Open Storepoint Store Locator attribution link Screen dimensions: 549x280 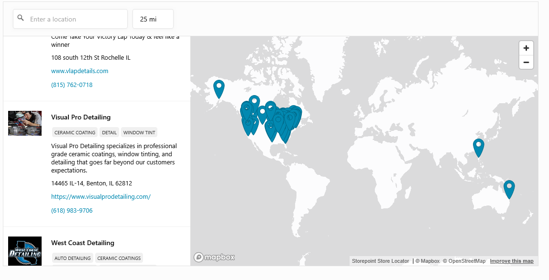[x=380, y=261]
